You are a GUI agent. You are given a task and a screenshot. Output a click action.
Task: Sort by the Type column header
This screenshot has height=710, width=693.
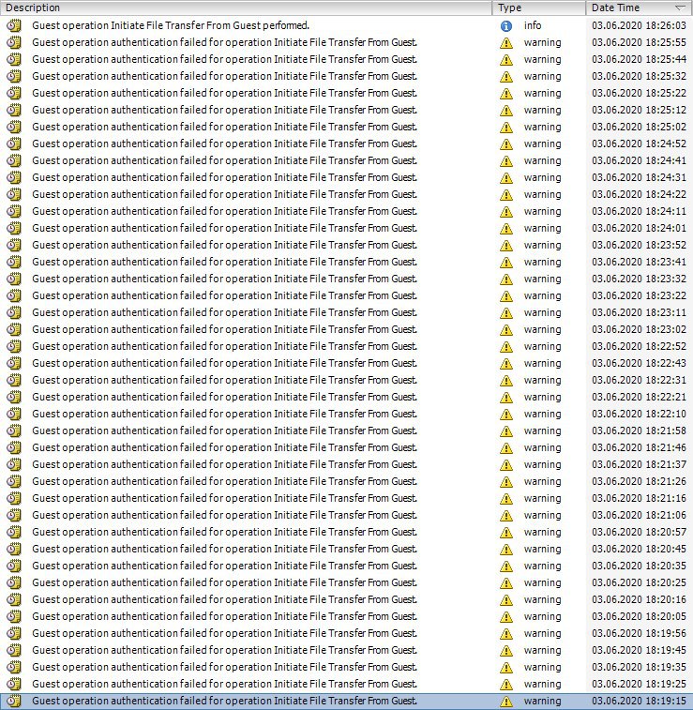(x=539, y=8)
